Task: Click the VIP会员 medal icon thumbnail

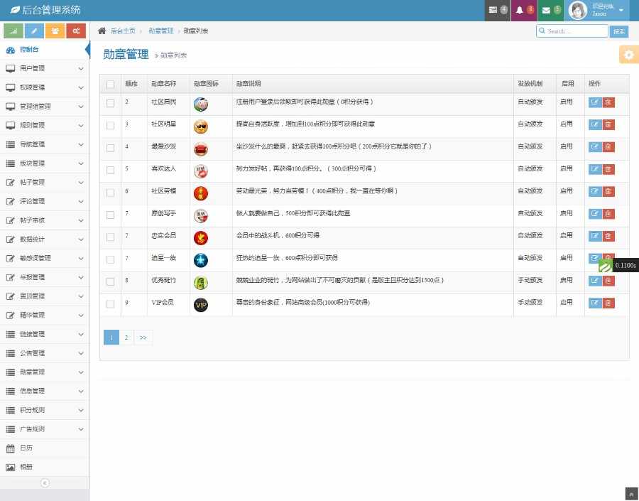Action: [201, 305]
